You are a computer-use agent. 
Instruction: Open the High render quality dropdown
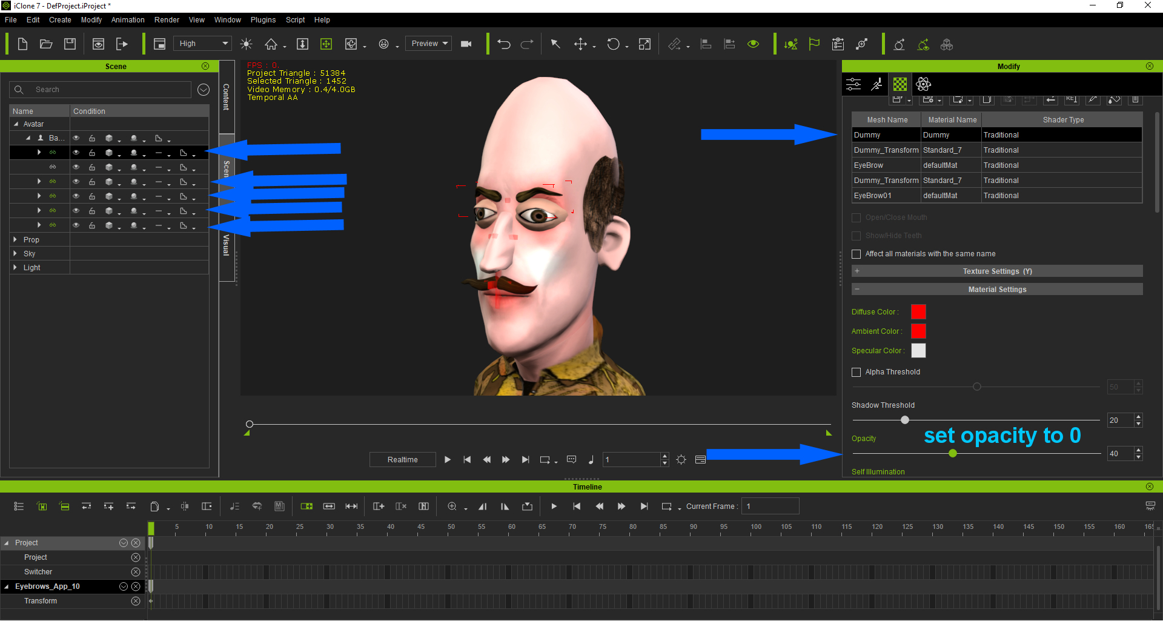pos(203,44)
